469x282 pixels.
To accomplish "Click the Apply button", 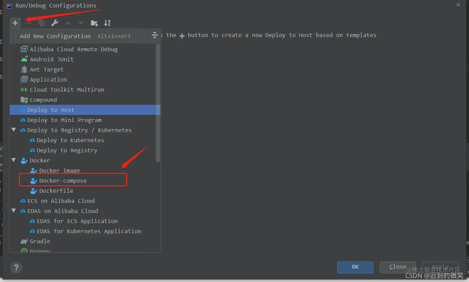I will [440, 267].
